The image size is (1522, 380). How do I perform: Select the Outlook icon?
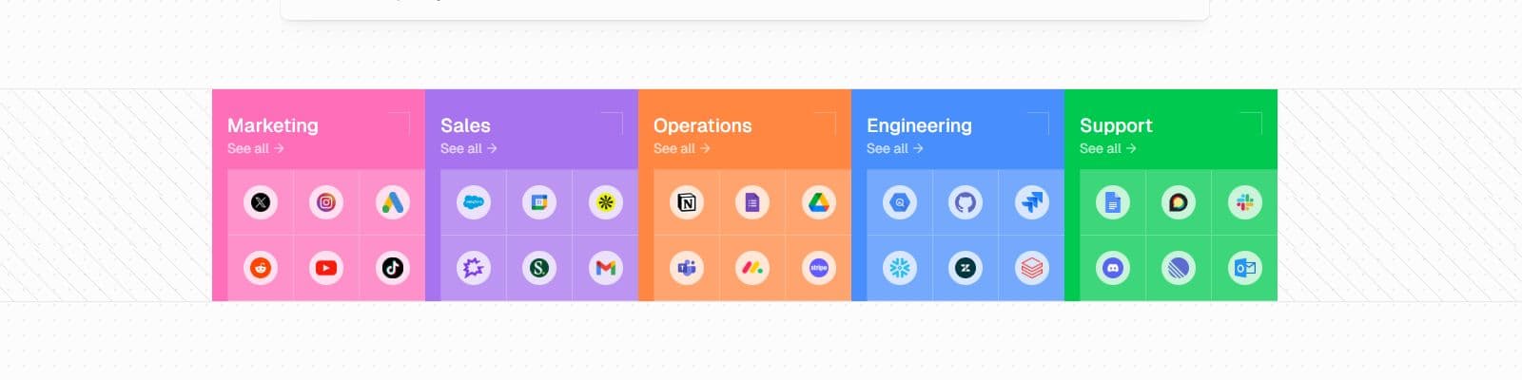tap(1245, 268)
